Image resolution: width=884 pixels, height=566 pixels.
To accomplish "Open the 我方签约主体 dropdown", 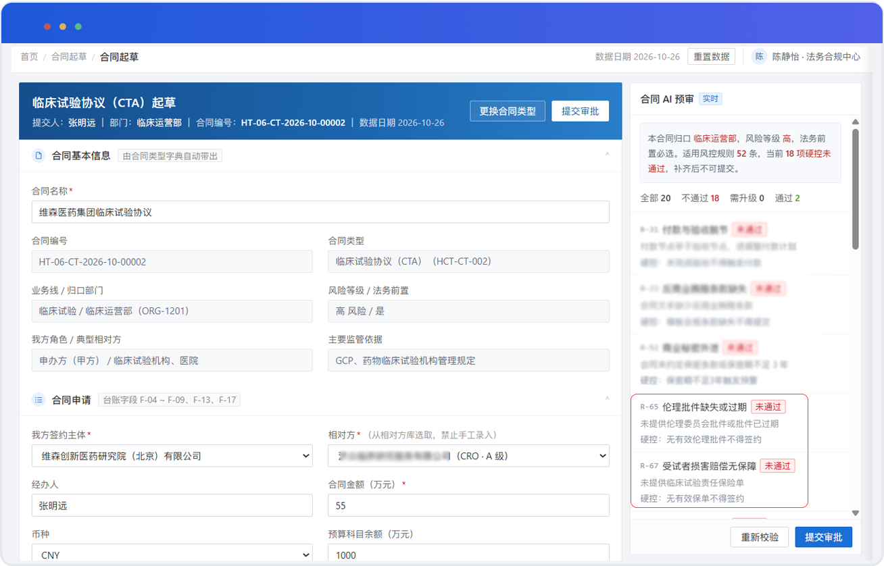I will tap(172, 456).
